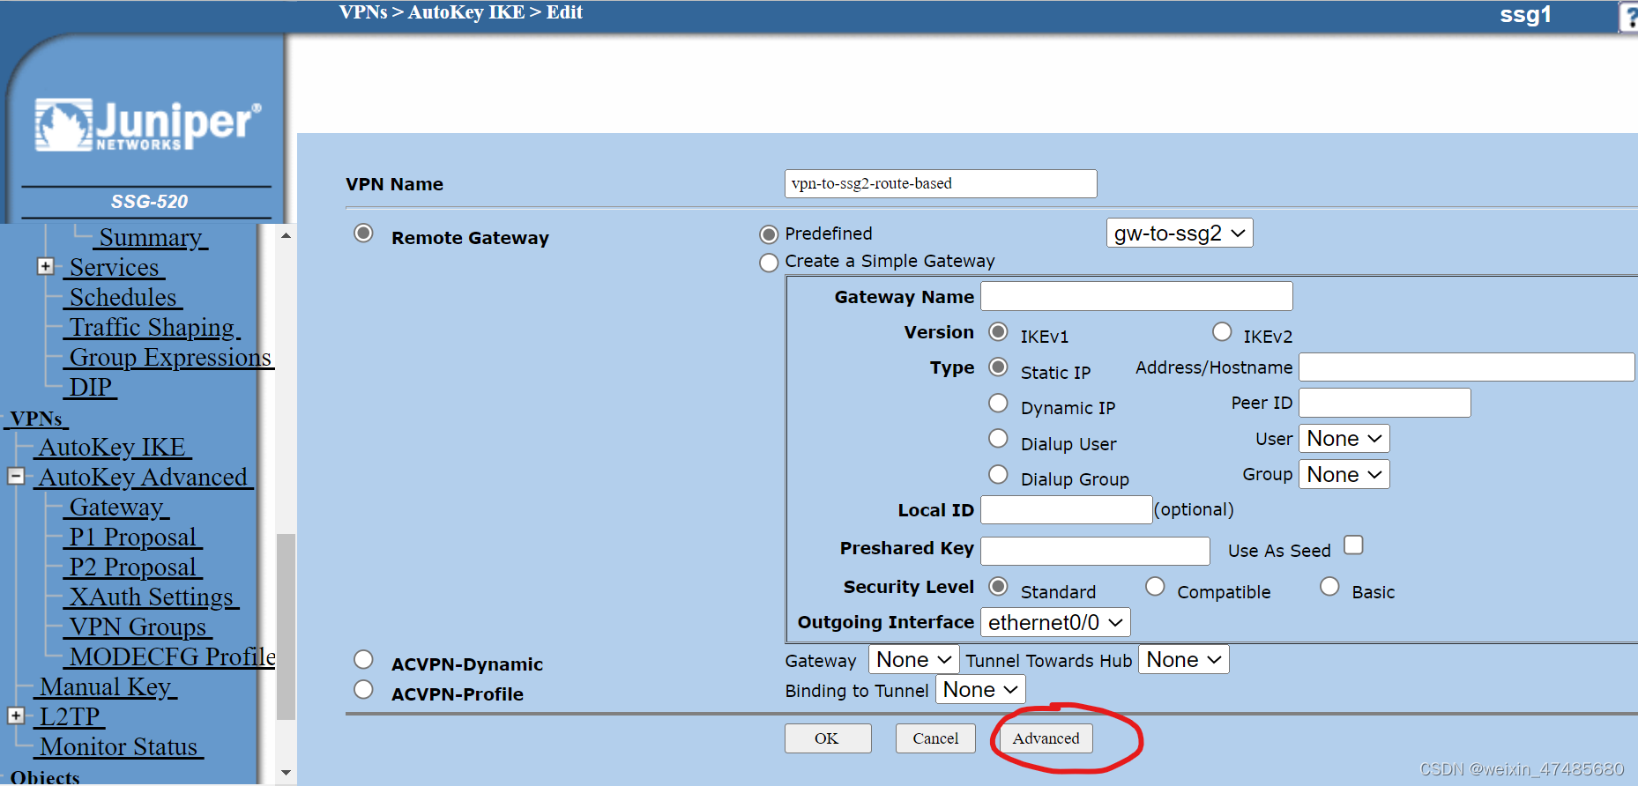Select Static IP type
This screenshot has width=1638, height=786.
998,367
